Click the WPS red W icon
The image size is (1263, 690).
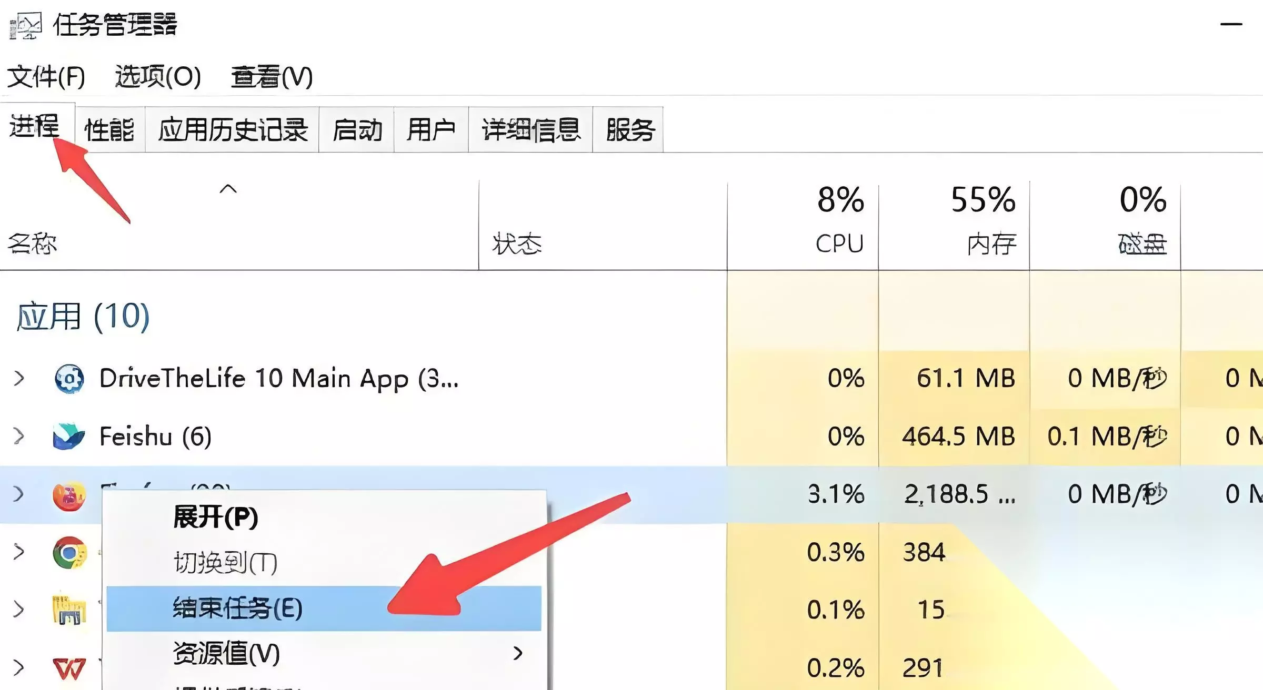pos(69,668)
